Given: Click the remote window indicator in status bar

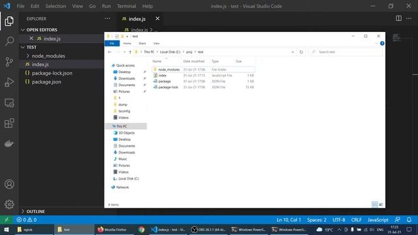Looking at the screenshot, I should [7, 220].
